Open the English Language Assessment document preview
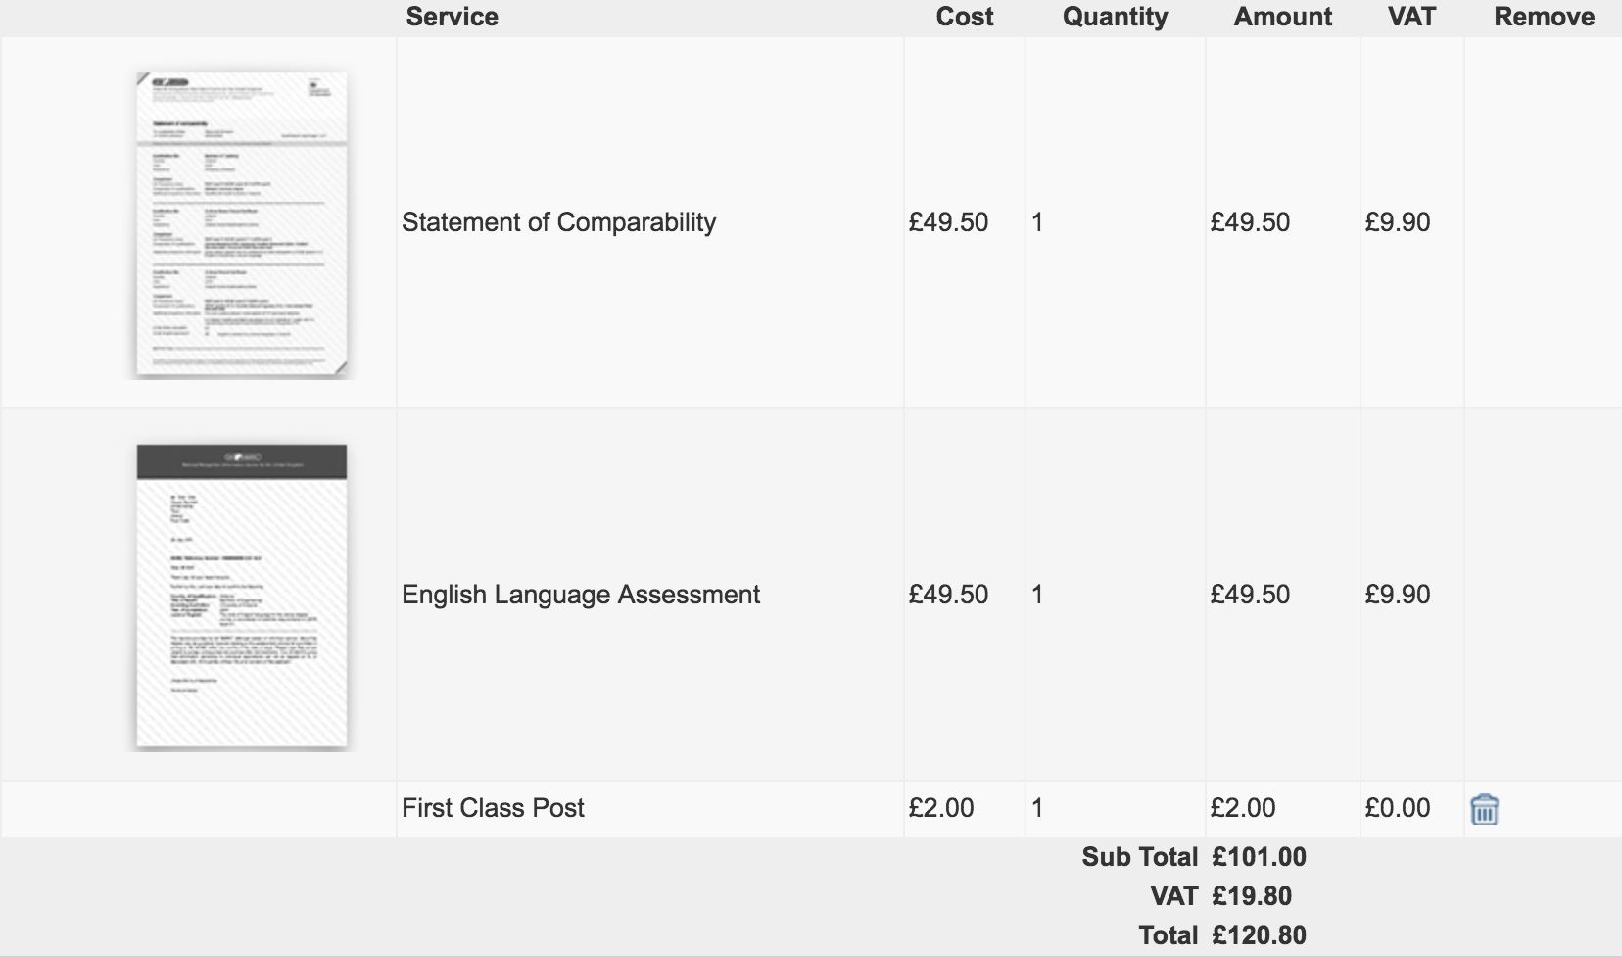The width and height of the screenshot is (1622, 958). coord(240,598)
